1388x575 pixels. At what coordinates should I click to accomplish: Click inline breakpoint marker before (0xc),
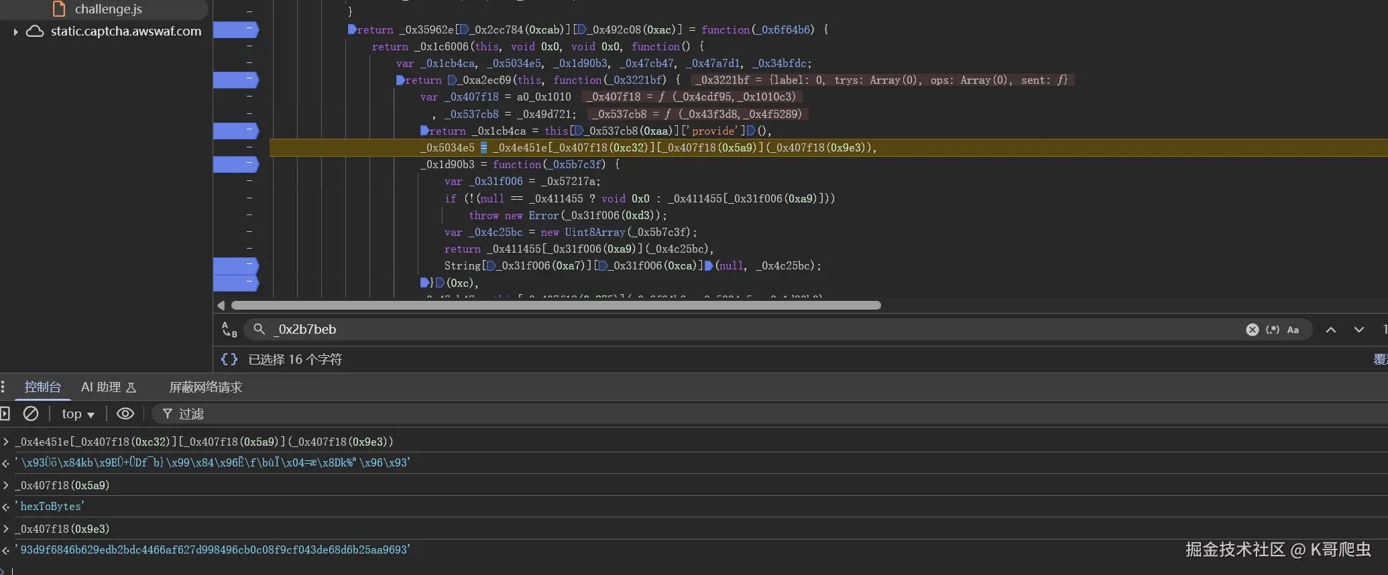(440, 283)
